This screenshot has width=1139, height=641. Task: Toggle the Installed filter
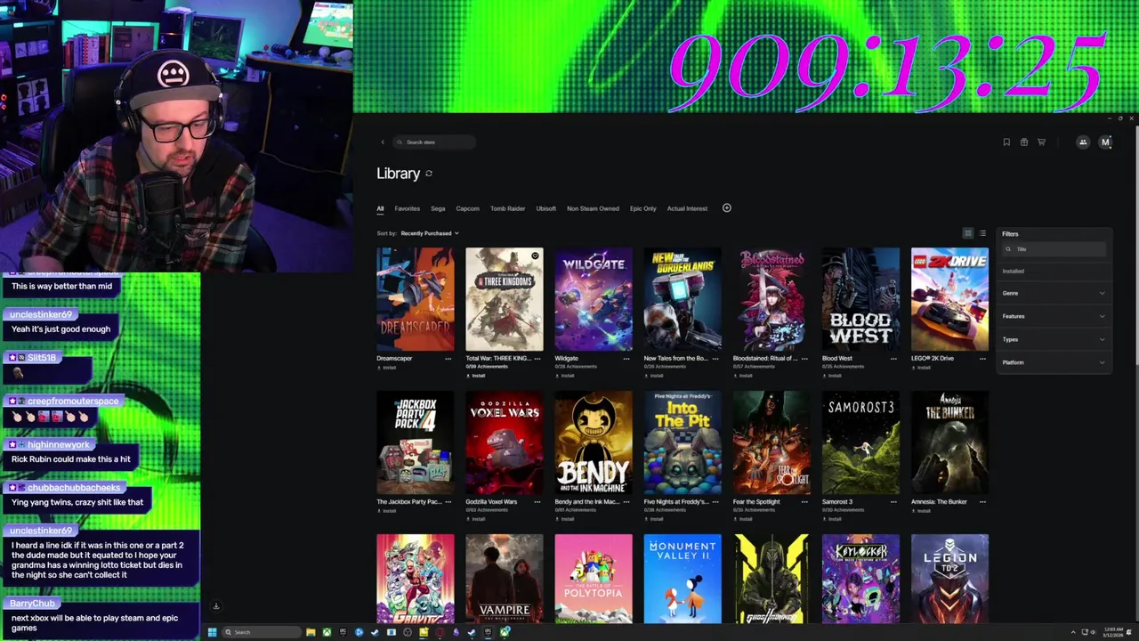pos(1014,271)
